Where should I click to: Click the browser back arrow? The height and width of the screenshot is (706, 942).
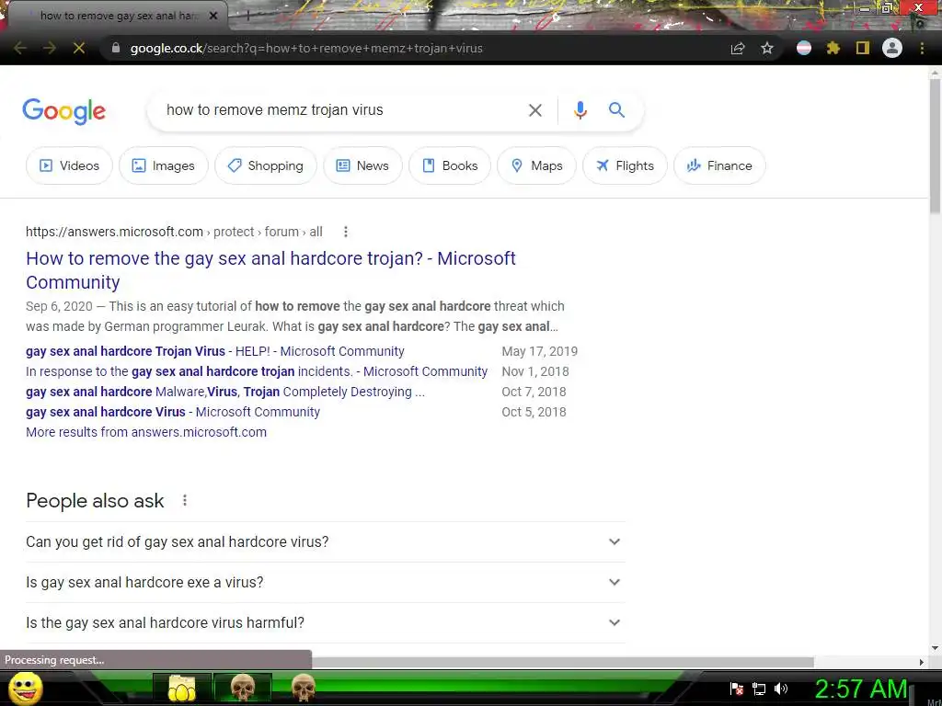tap(19, 48)
